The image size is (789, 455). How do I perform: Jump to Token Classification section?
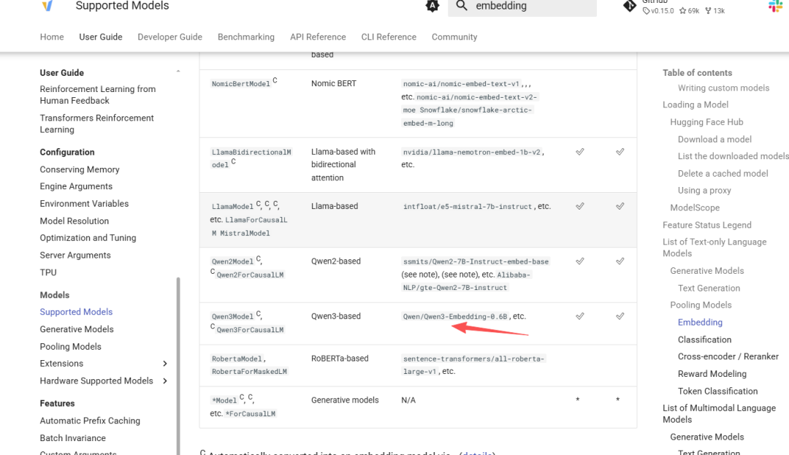click(717, 391)
